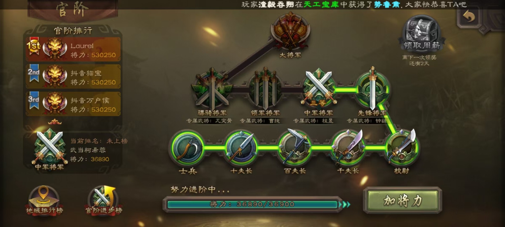Tap the 士兵 sickle rank icon

click(188, 147)
